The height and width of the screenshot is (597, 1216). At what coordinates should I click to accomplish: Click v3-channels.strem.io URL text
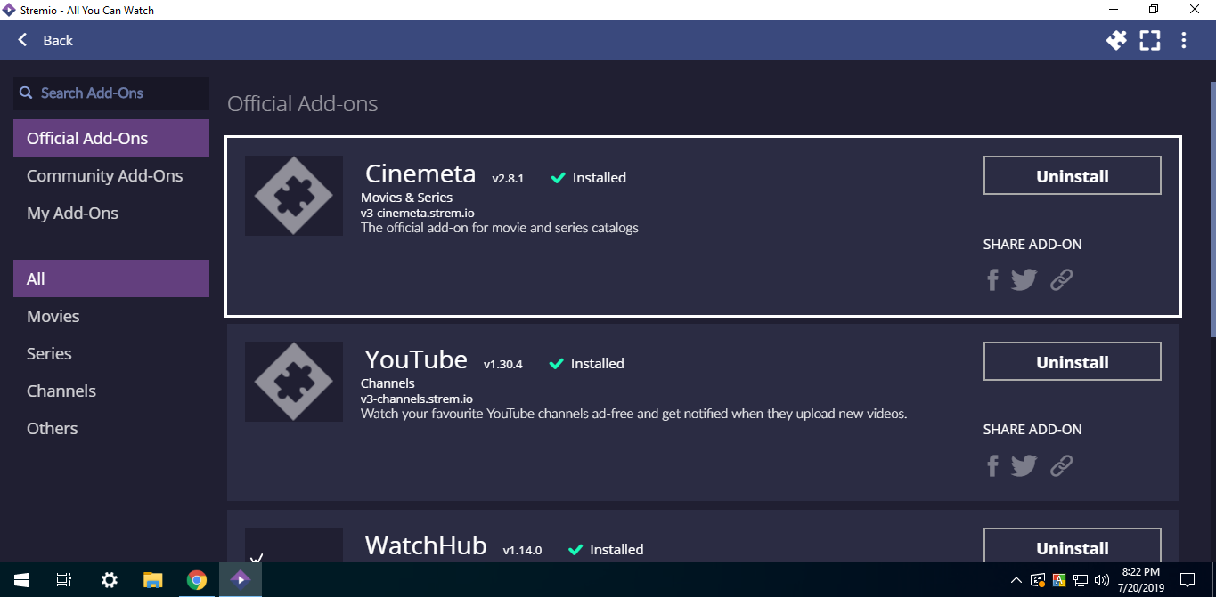417,399
